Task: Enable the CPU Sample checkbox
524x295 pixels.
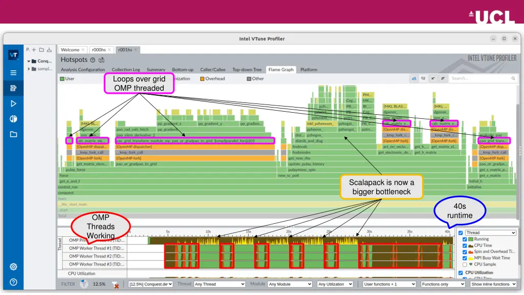Action: tap(465, 265)
